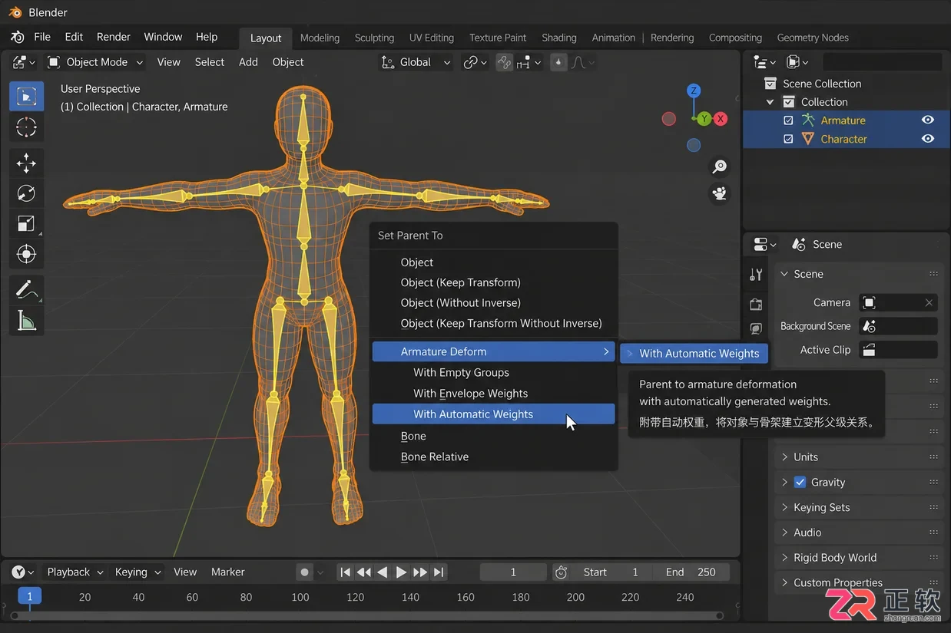
Task: Select the Rotate tool
Action: pyautogui.click(x=26, y=193)
